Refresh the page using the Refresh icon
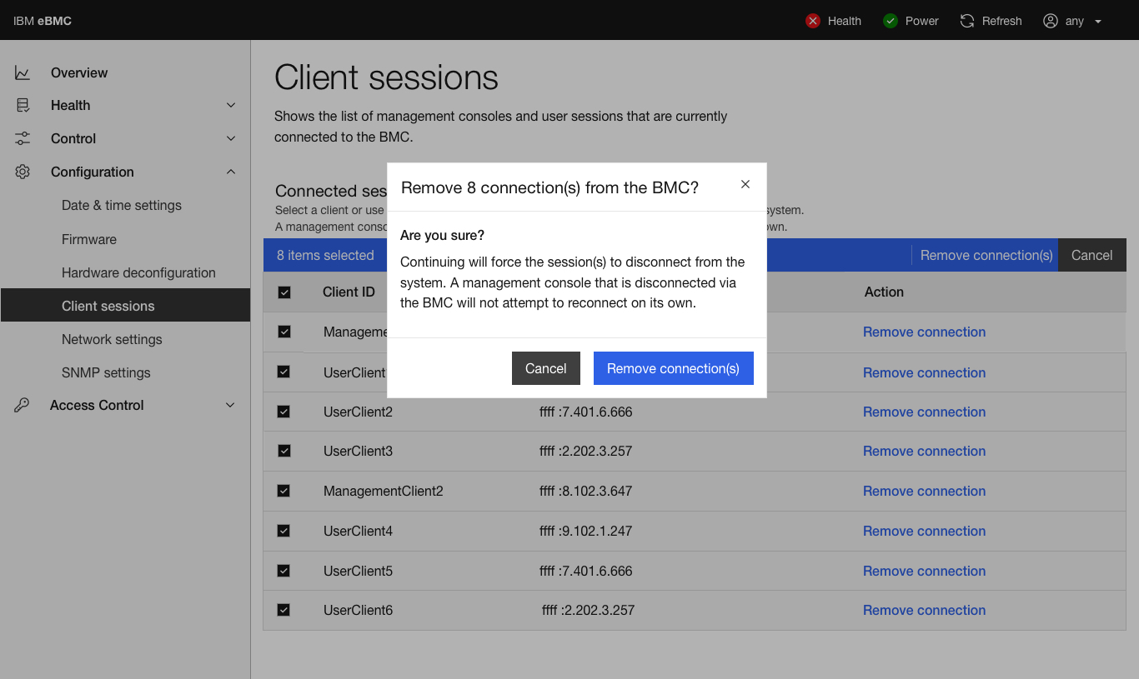Image resolution: width=1139 pixels, height=679 pixels. point(966,21)
